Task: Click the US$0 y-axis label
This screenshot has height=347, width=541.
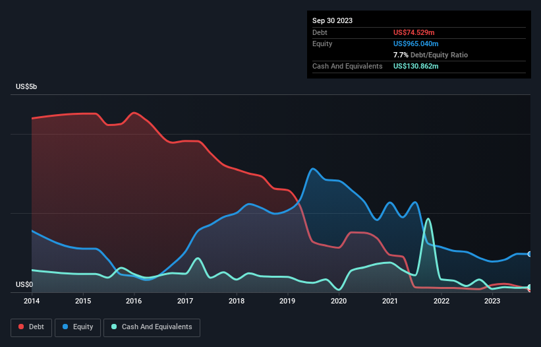Action: tap(24, 284)
